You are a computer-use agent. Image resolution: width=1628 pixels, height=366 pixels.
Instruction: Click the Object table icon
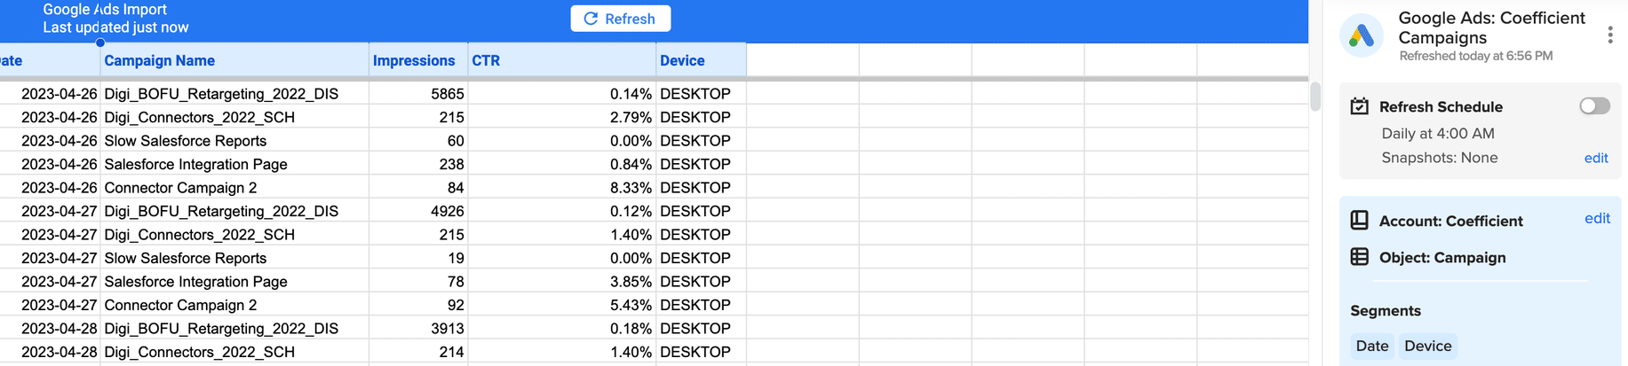tap(1359, 257)
